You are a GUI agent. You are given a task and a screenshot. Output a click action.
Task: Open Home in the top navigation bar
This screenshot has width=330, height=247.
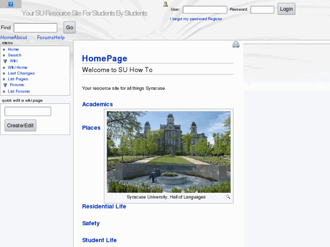tap(7, 38)
